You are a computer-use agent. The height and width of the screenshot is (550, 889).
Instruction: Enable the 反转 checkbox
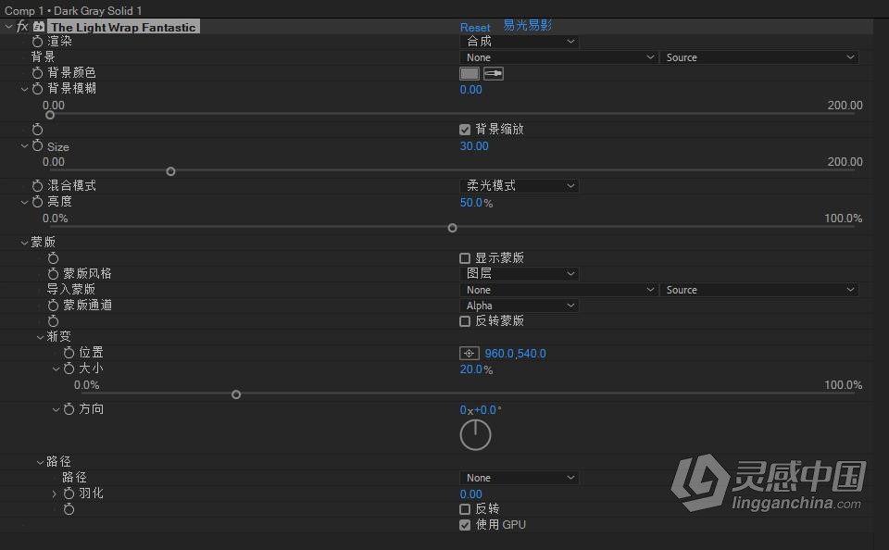[x=465, y=509]
